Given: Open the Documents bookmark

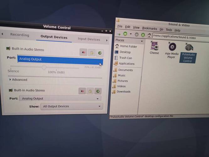Looking at the screenshot, I should click(123, 70).
